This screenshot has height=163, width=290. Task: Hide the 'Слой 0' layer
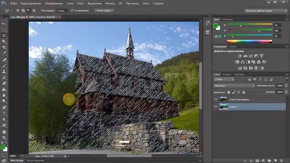pos(216,107)
